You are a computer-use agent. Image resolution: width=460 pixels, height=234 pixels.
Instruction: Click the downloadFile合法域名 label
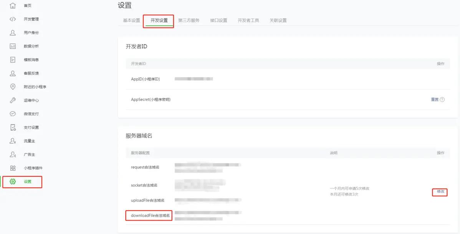click(148, 216)
